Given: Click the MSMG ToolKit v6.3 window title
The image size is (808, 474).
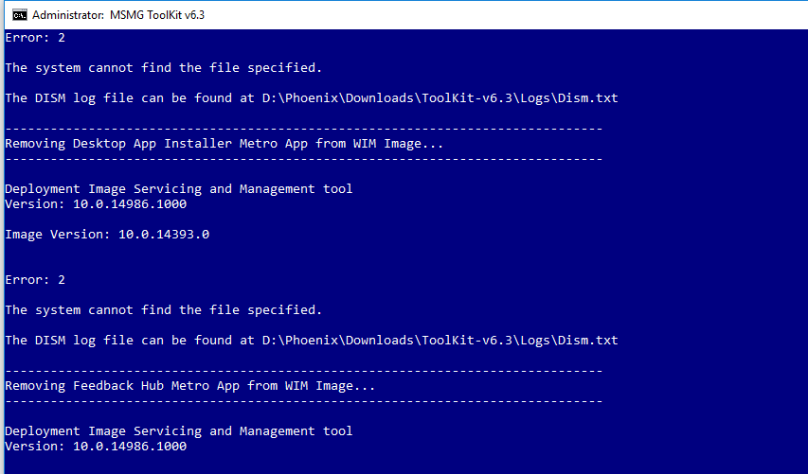Looking at the screenshot, I should pos(118,15).
